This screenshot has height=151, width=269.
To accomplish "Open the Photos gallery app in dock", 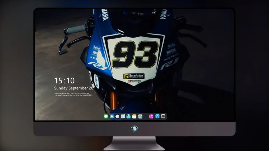I will point(140,116).
